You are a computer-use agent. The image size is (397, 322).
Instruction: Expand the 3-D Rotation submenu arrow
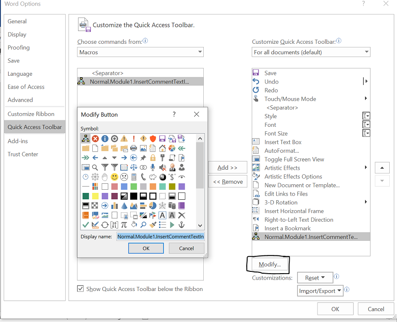click(x=365, y=202)
